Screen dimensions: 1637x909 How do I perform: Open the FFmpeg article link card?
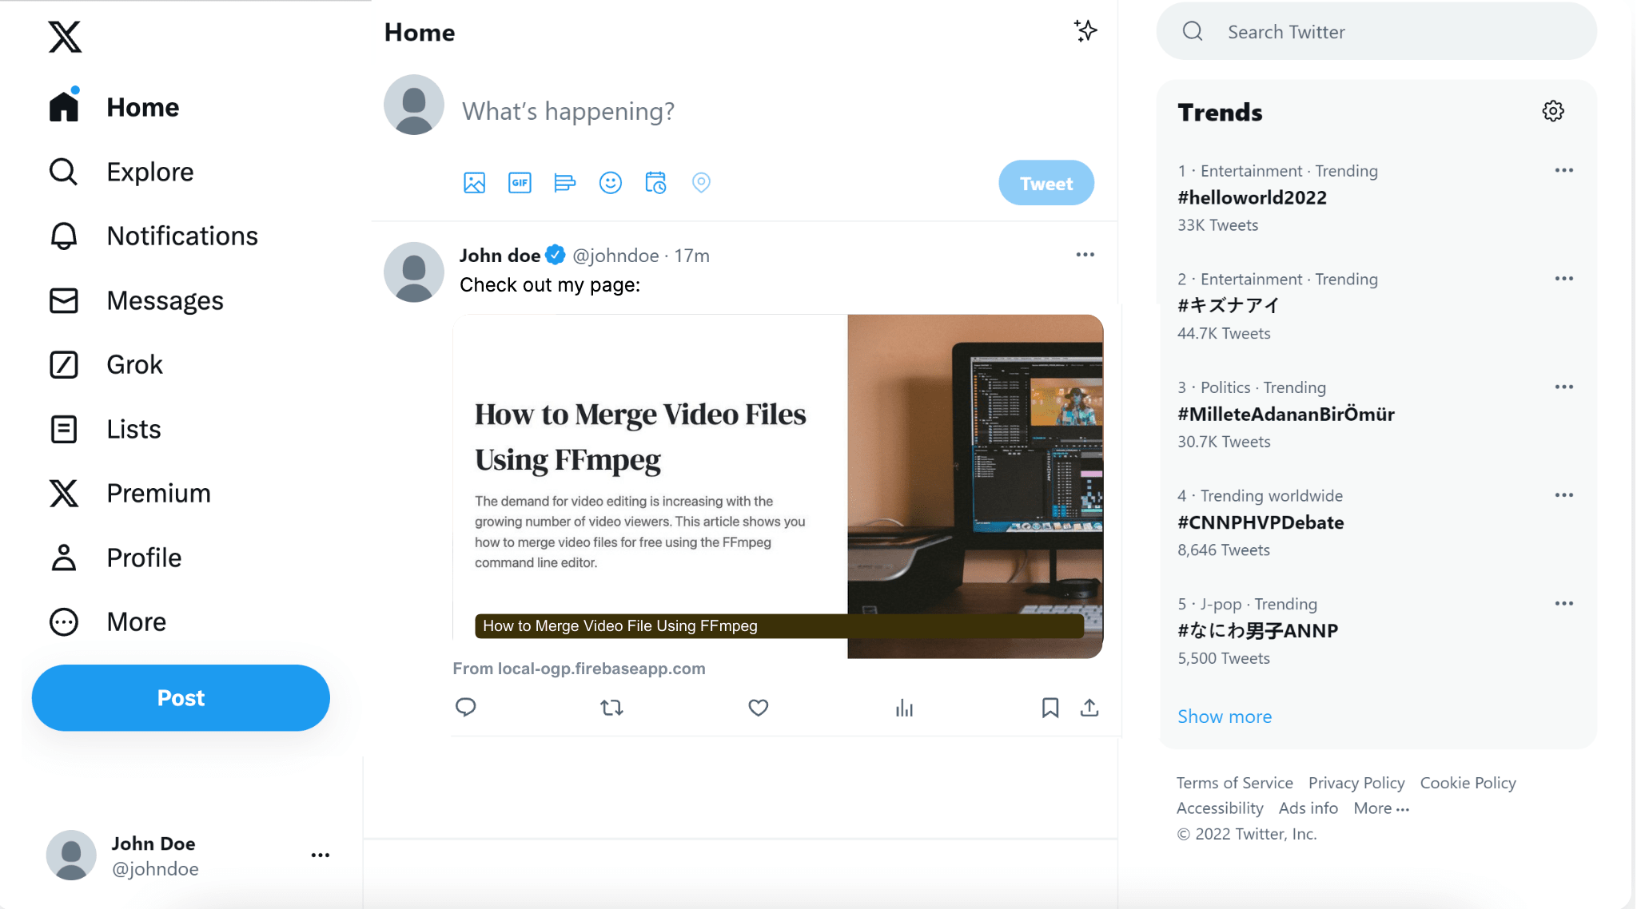(777, 486)
